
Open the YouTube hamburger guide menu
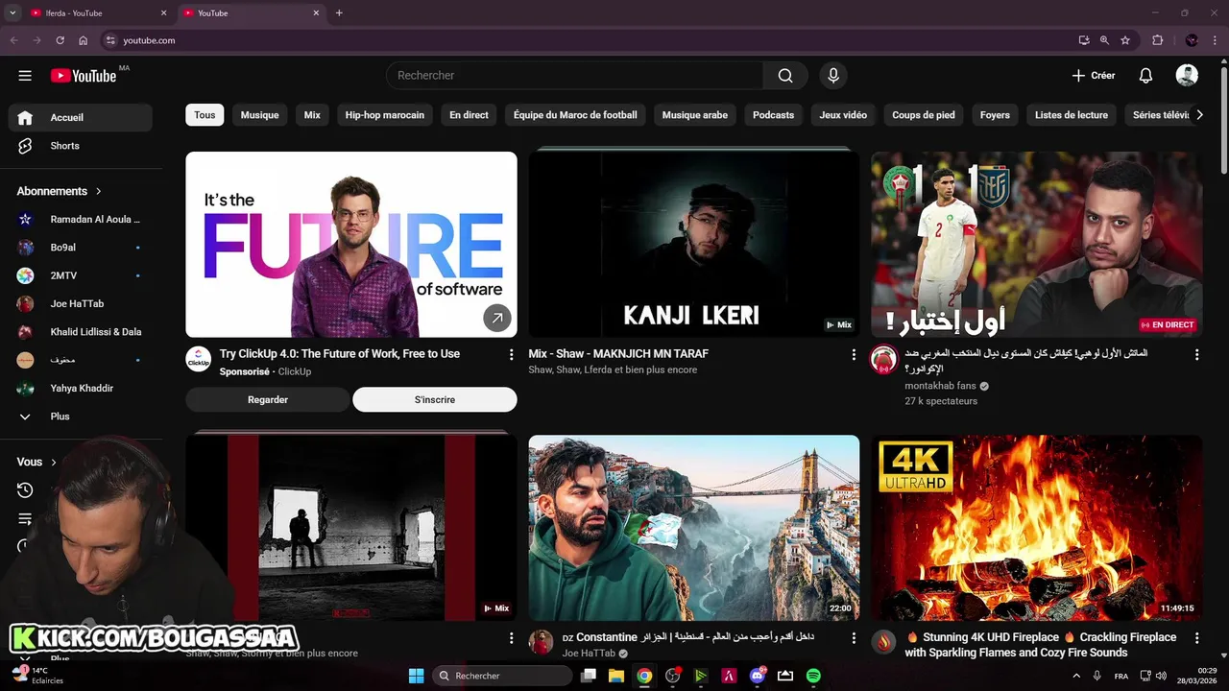25,76
